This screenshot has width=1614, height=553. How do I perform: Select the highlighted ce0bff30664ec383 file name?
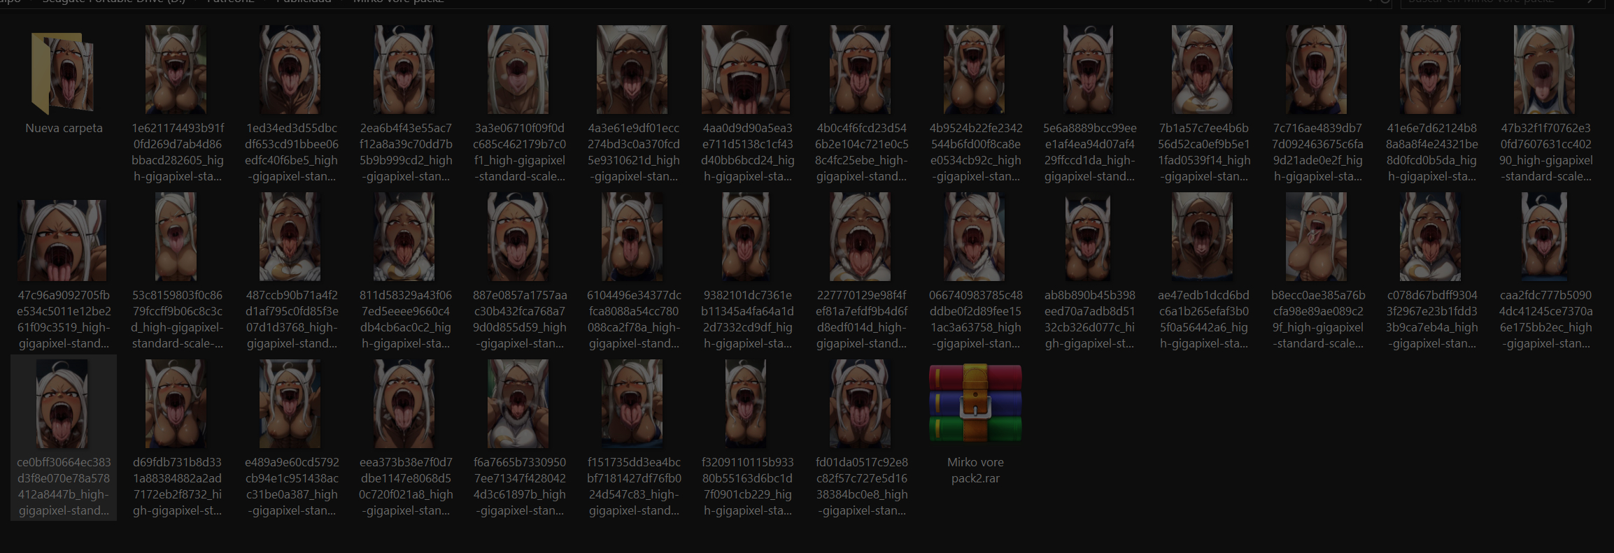pos(64,487)
